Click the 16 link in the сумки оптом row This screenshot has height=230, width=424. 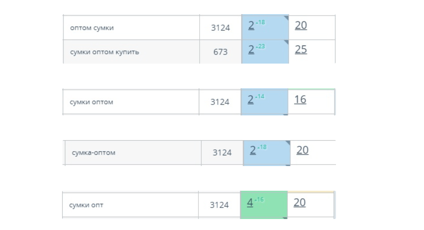point(300,100)
